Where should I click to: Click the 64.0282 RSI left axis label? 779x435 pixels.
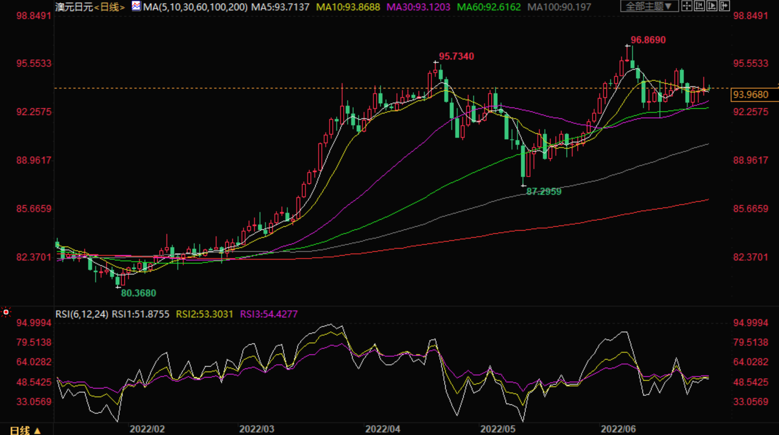click(x=34, y=362)
